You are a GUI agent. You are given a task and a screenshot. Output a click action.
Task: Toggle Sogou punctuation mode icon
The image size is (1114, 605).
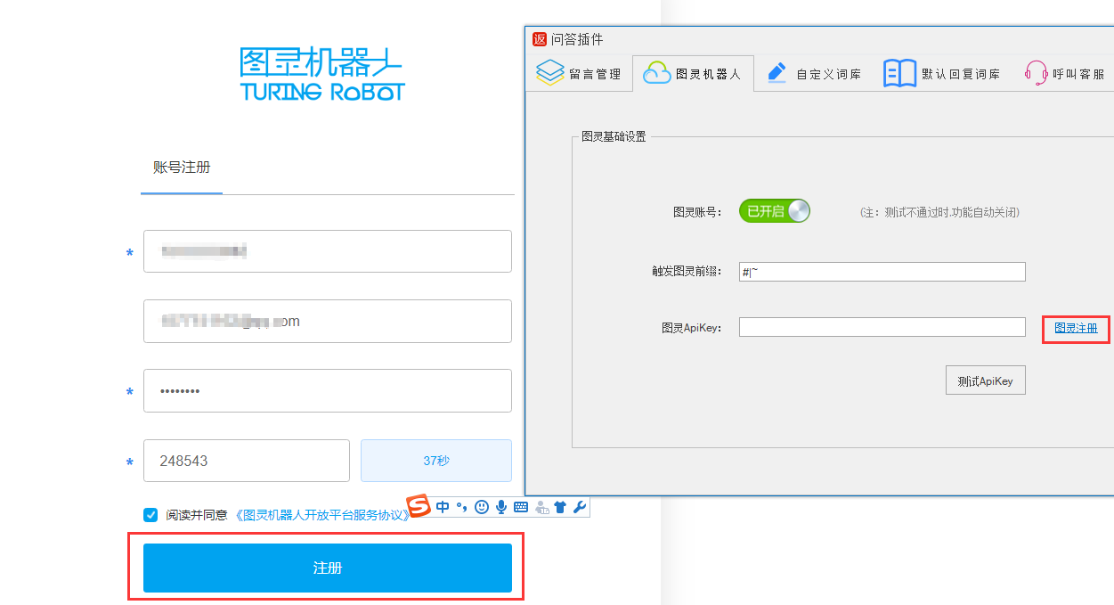[x=461, y=507]
